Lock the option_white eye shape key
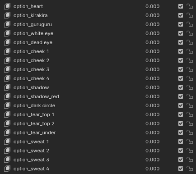 tap(190, 33)
